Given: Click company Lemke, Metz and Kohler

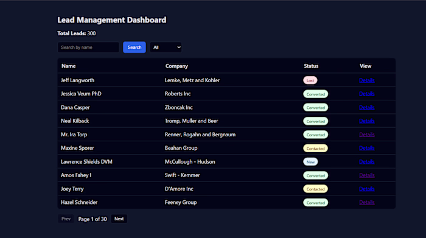Looking at the screenshot, I should 192,80.
